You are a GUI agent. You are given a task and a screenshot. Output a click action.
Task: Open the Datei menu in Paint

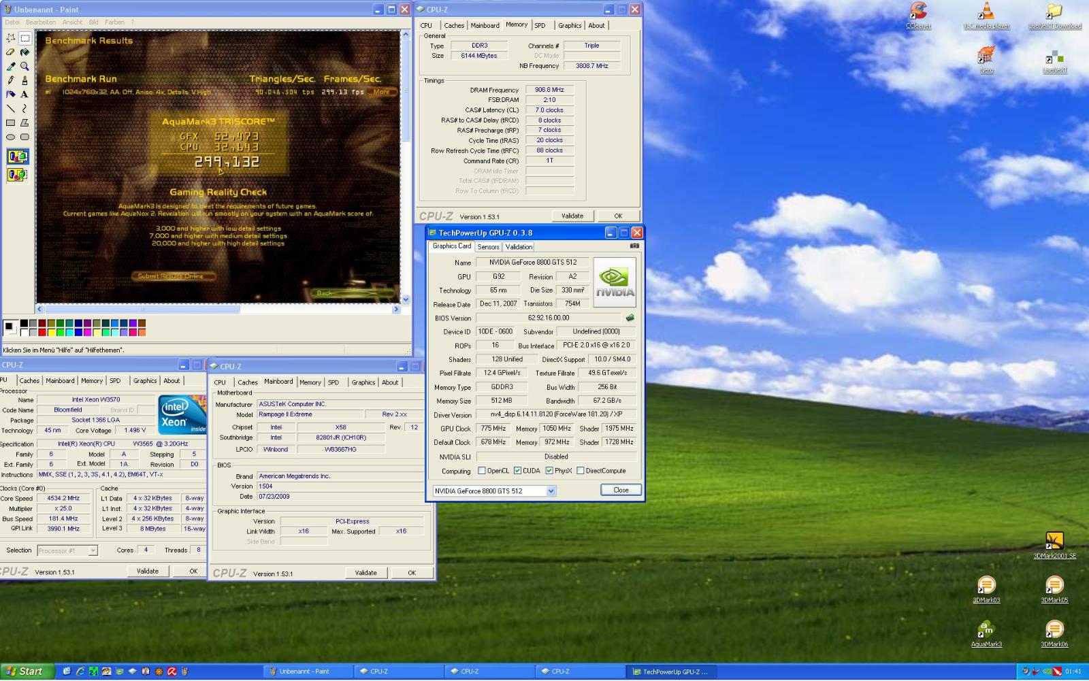tap(12, 22)
